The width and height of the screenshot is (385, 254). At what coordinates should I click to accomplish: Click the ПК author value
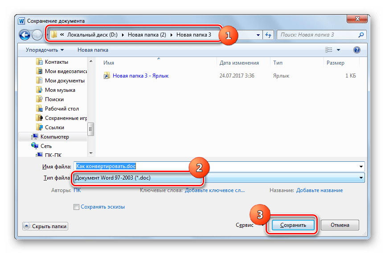click(x=77, y=190)
